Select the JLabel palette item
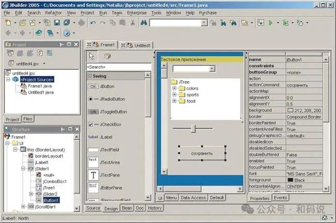Screen dimensions: 336x223 [x=100, y=137]
